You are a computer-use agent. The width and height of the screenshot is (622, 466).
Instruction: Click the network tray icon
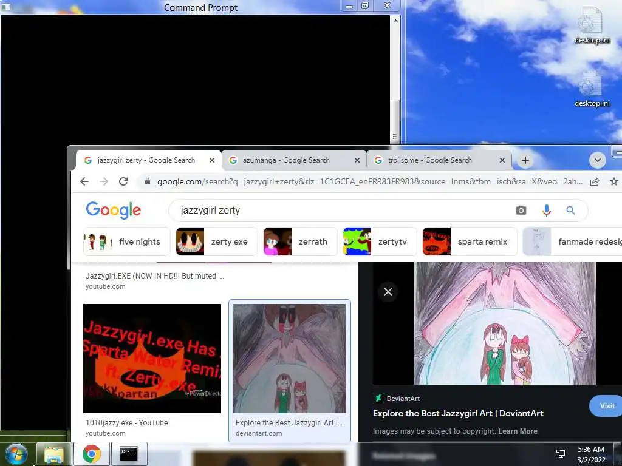tap(561, 454)
